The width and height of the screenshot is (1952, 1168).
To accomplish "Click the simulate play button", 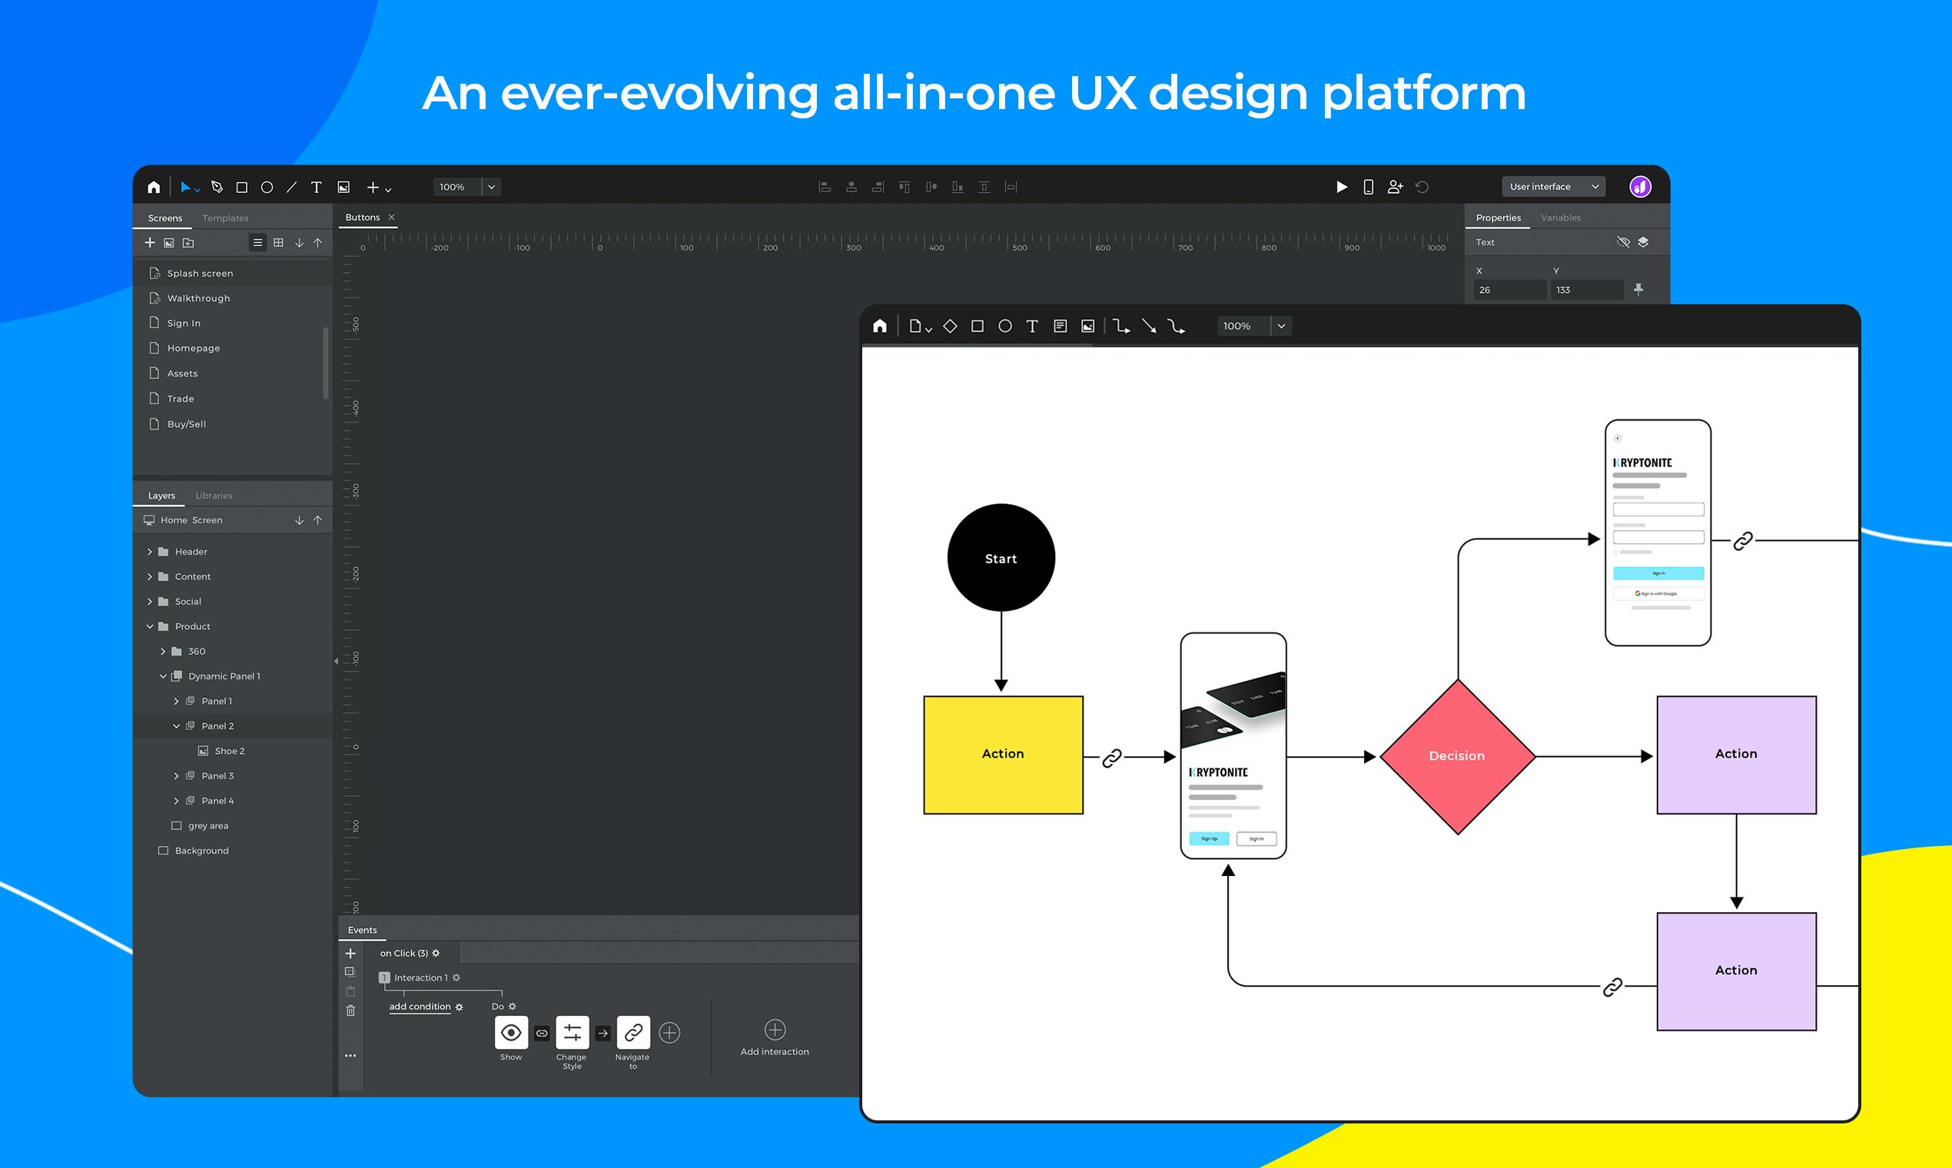I will tap(1342, 187).
